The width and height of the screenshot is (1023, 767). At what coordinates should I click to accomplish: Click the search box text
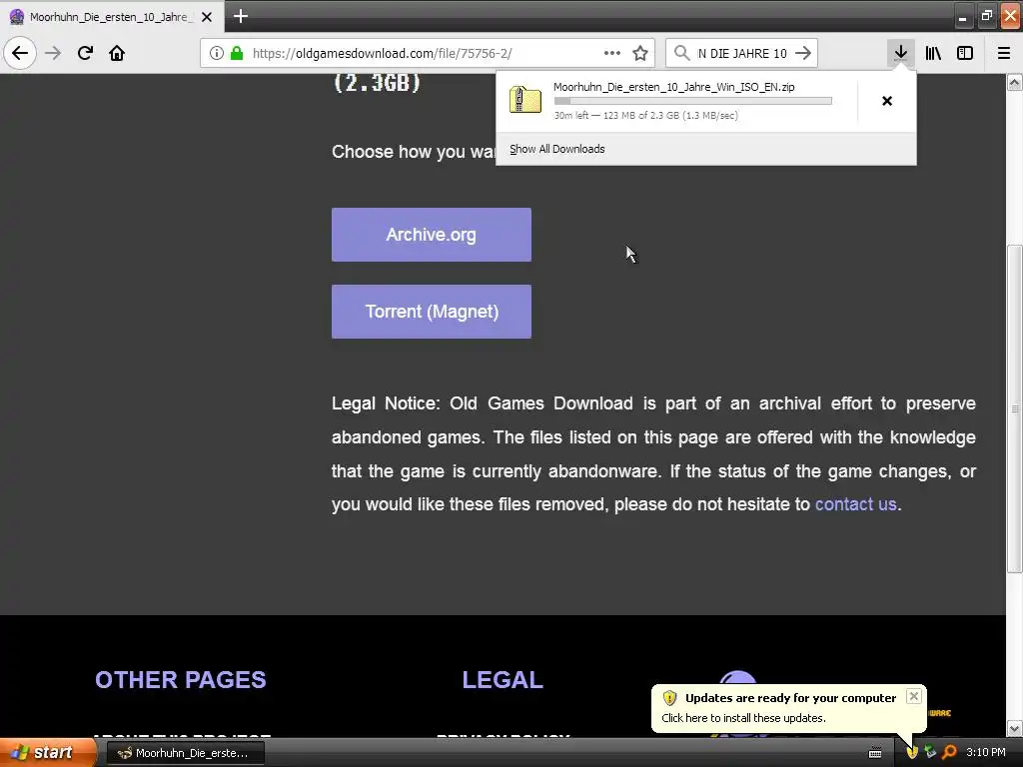742,53
